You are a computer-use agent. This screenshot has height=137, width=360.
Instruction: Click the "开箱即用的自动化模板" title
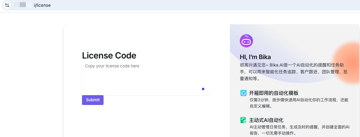274,93
